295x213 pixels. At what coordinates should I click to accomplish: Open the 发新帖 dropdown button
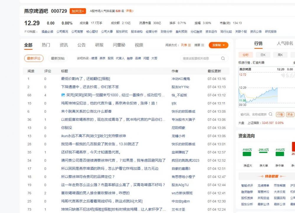click(x=218, y=45)
